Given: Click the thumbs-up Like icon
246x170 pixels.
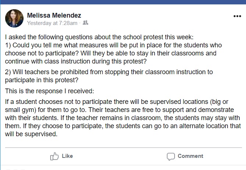Looking at the screenshot, I should click(x=54, y=156).
